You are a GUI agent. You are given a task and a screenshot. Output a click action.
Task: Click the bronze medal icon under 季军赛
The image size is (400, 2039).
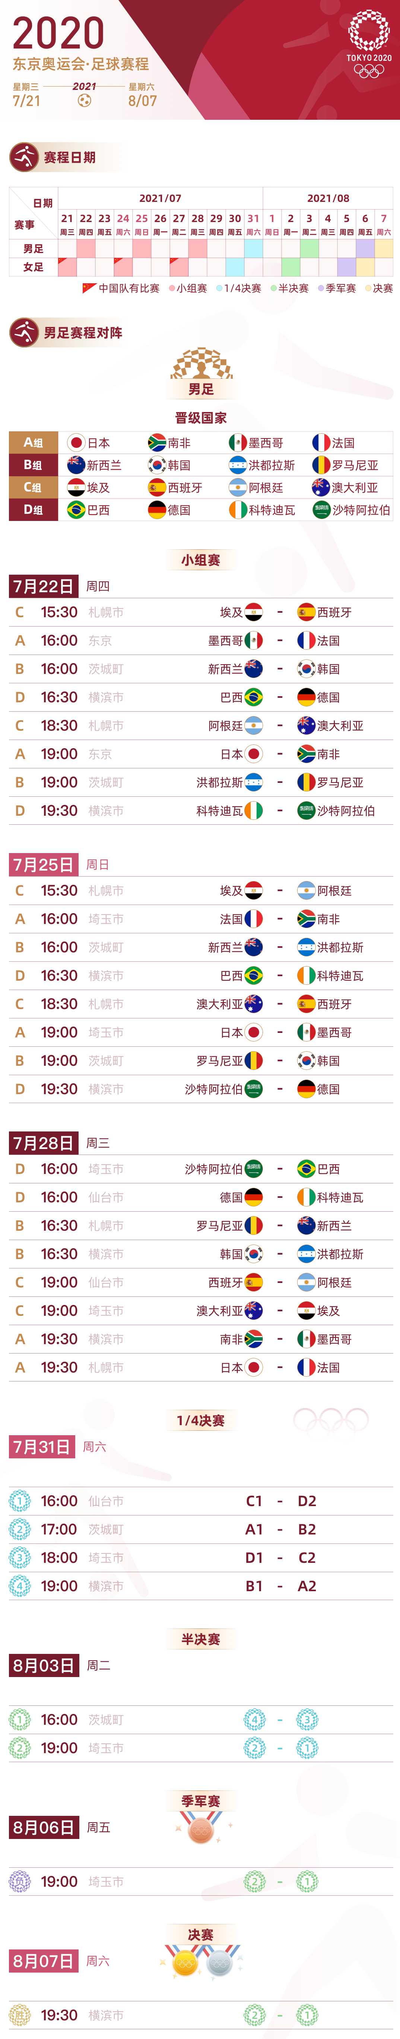(x=201, y=1829)
